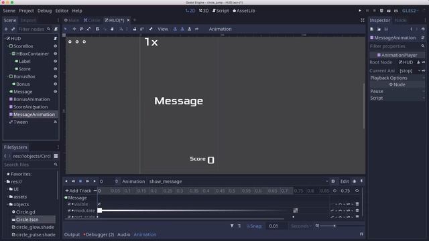Toggle animation looping beside the length field
The width and height of the screenshot is (429, 241).
(x=357, y=191)
